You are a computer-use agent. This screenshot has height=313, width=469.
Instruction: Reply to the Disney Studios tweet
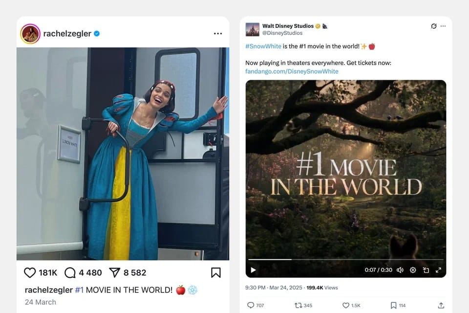[251, 305]
